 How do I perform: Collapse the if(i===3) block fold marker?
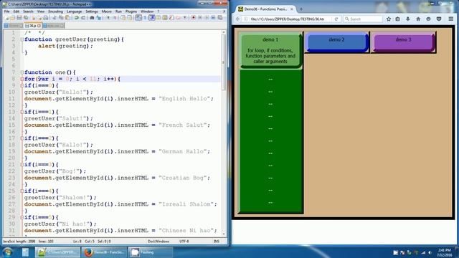pos(22,164)
